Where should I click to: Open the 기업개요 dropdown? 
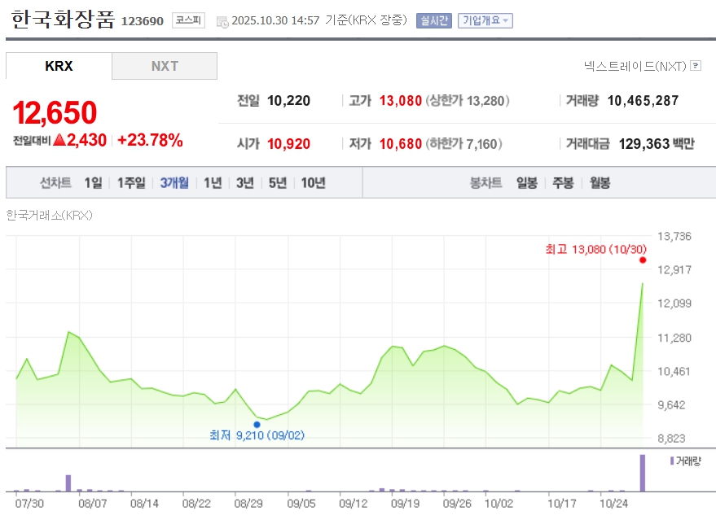point(485,20)
